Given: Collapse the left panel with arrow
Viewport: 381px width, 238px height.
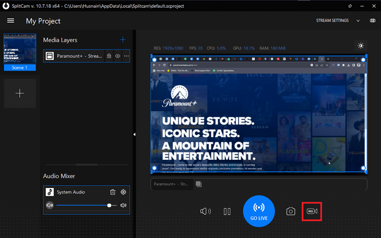Looking at the screenshot, I should tap(134, 134).
